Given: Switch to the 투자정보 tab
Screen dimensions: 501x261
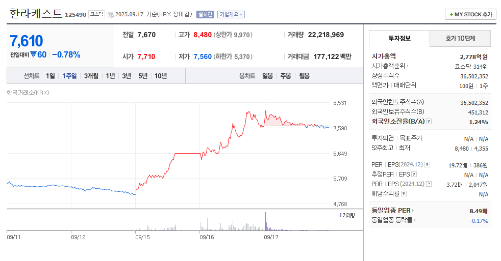Looking at the screenshot, I should coord(399,39).
